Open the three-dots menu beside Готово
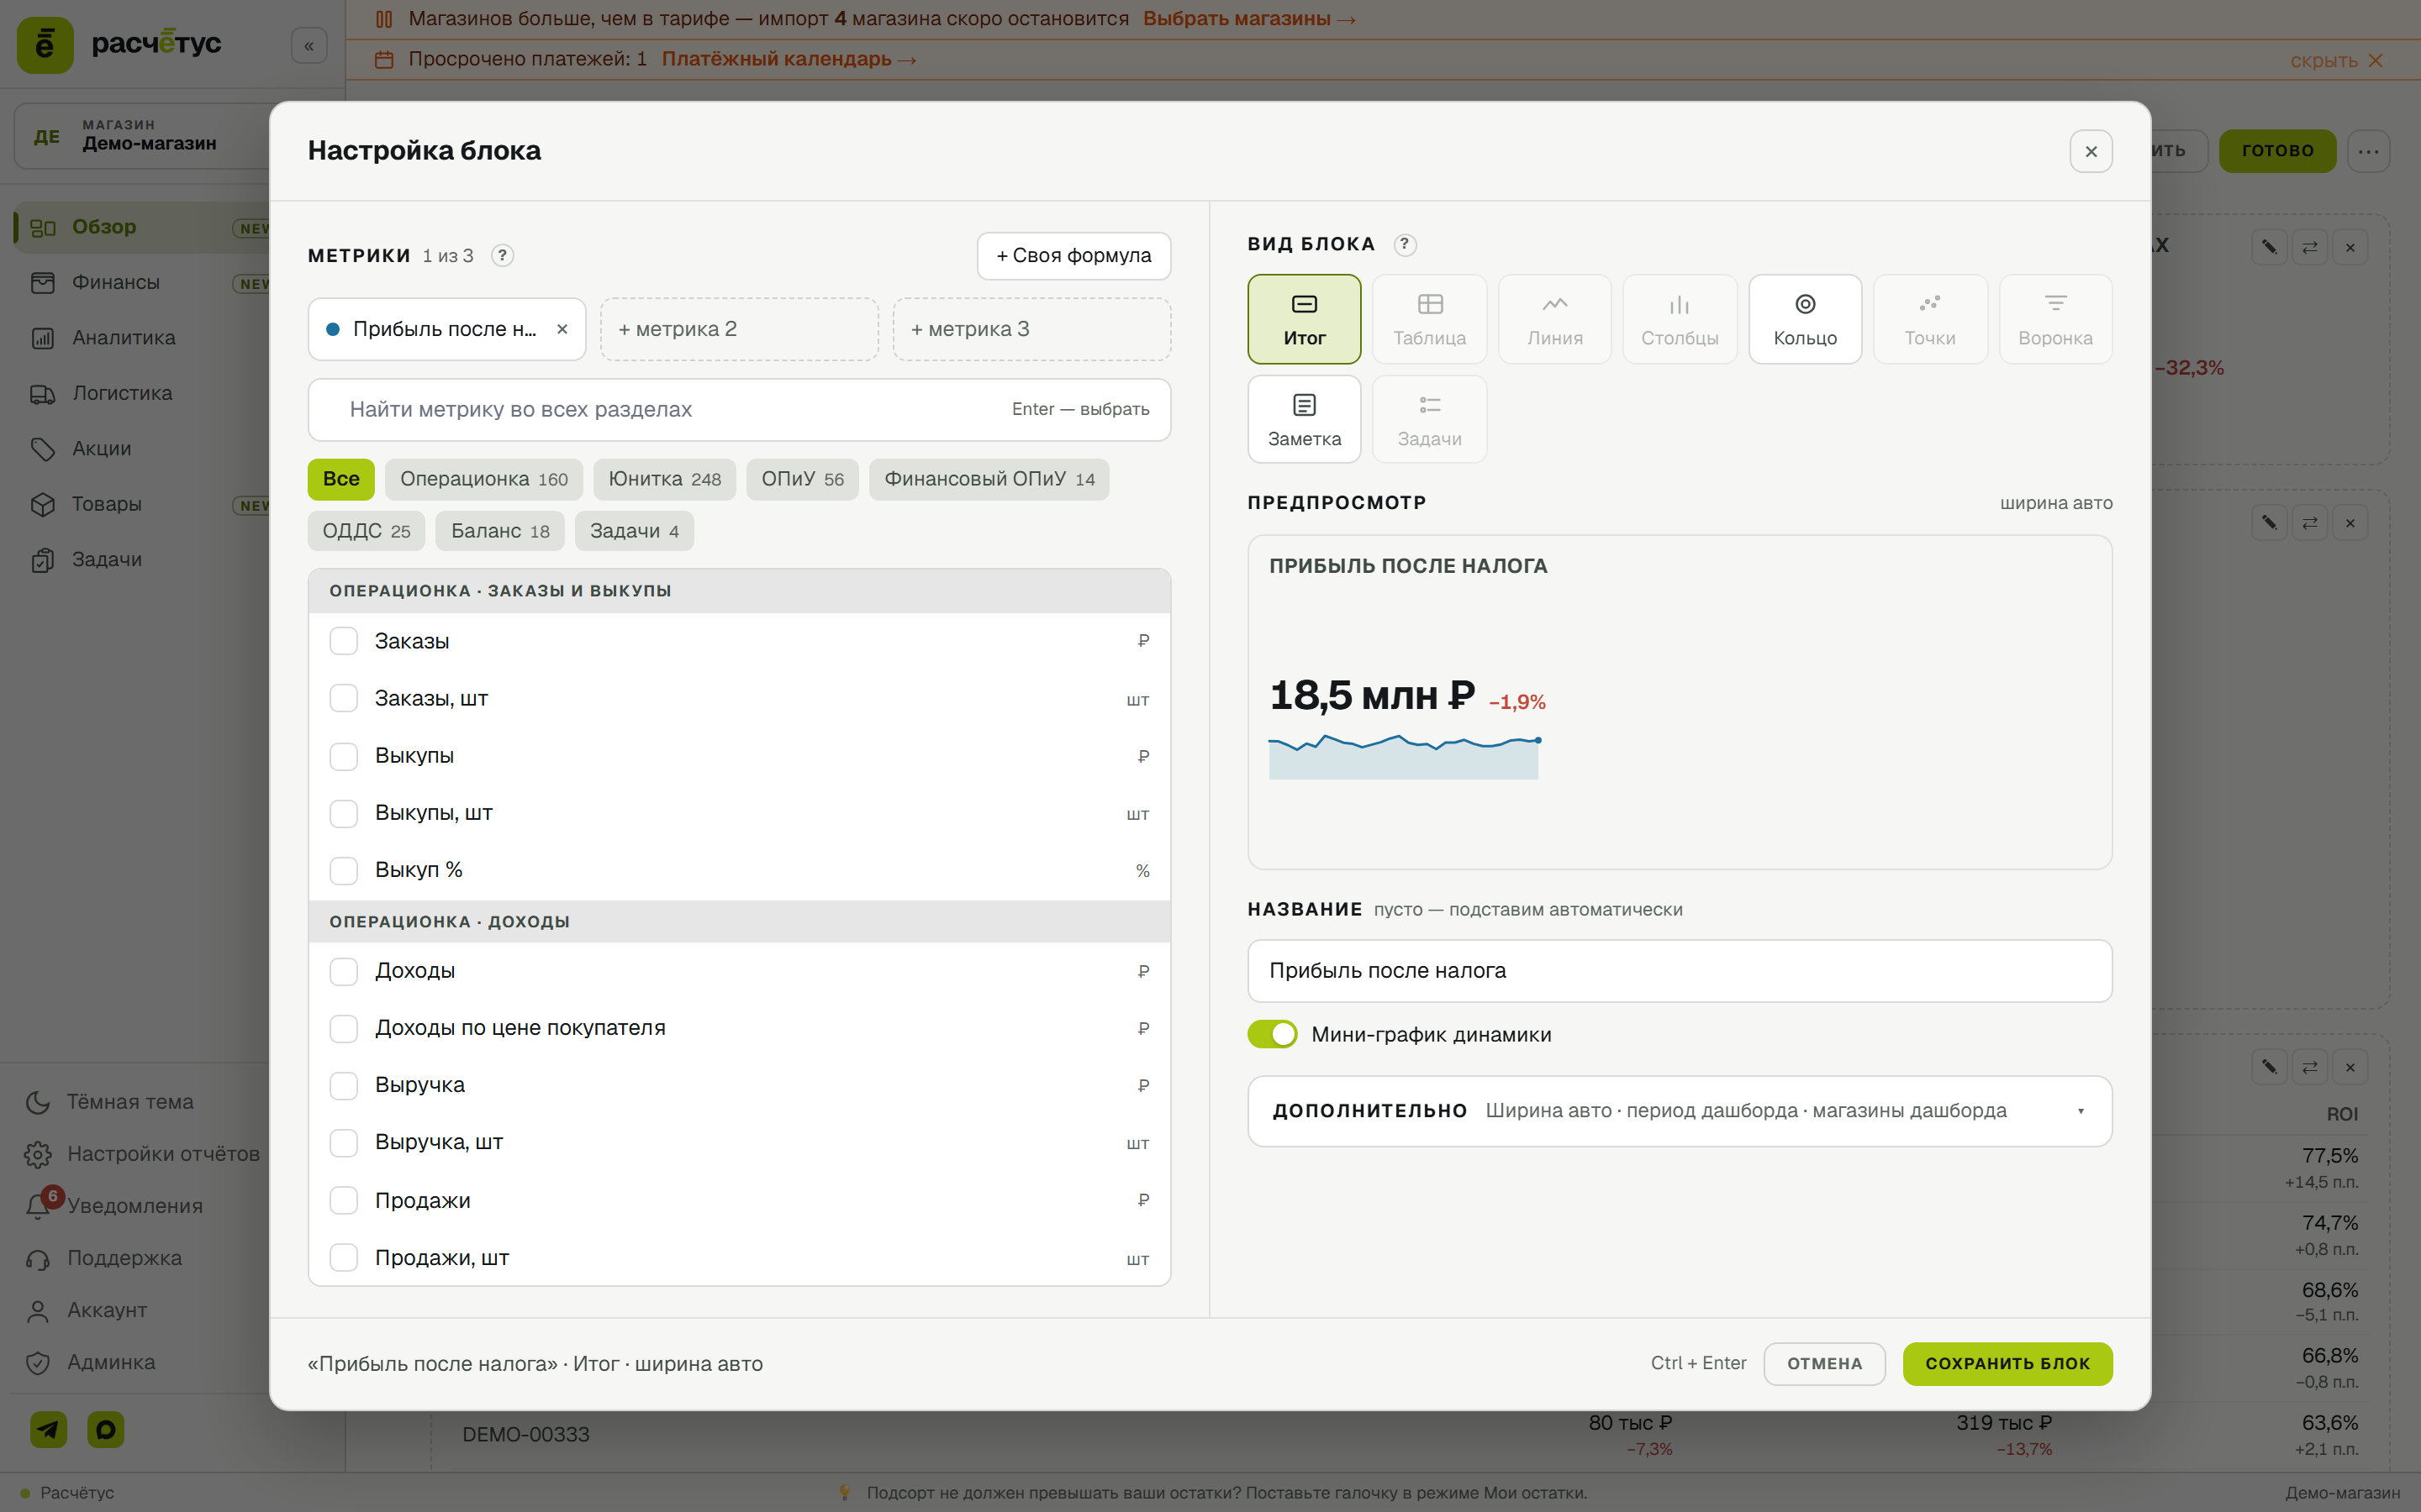Viewport: 2421px width, 1512px height. [2367, 151]
